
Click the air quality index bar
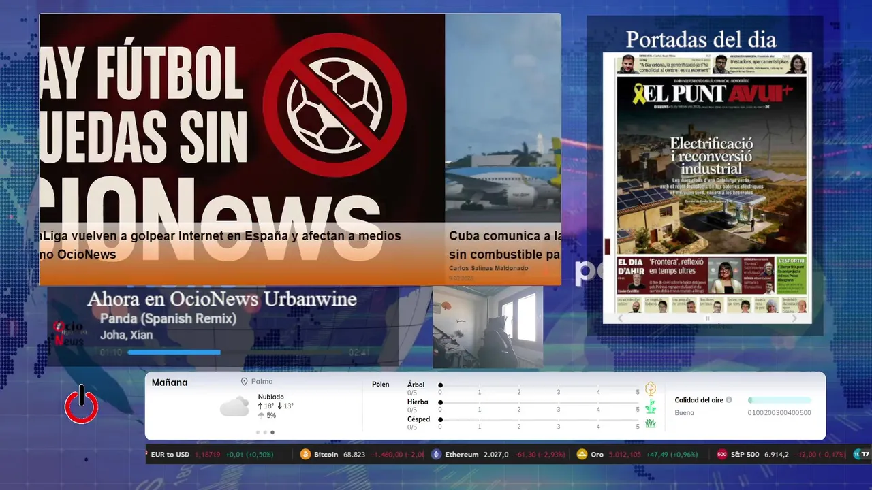779,400
